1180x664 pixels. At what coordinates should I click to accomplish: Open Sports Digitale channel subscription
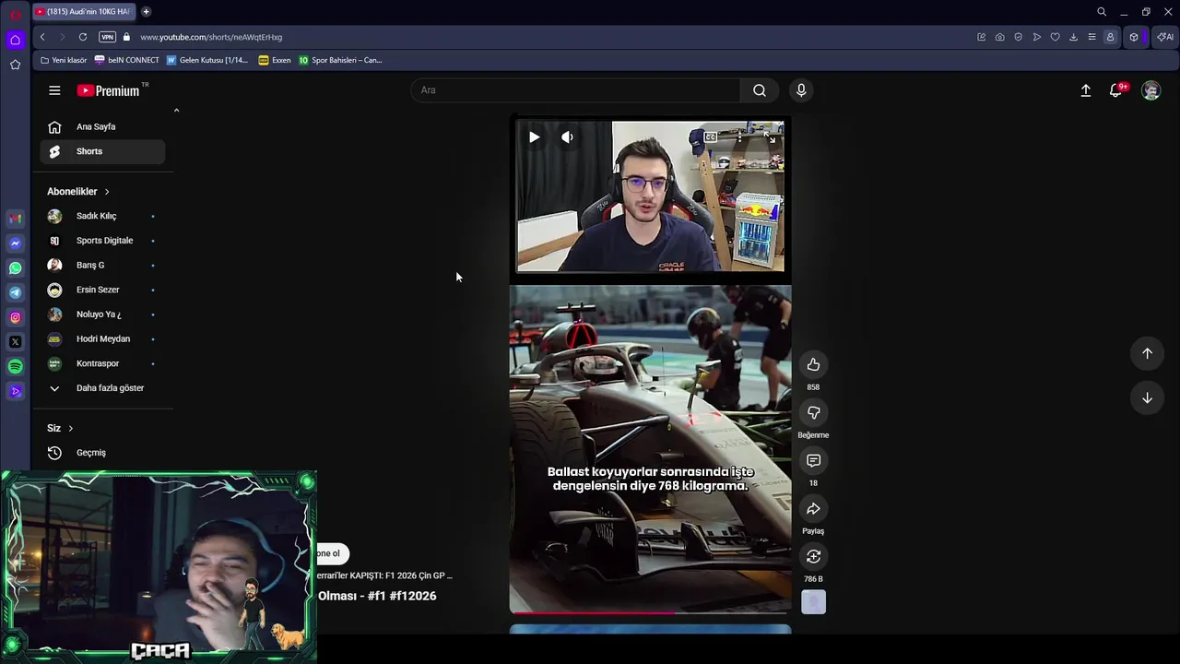tap(102, 241)
